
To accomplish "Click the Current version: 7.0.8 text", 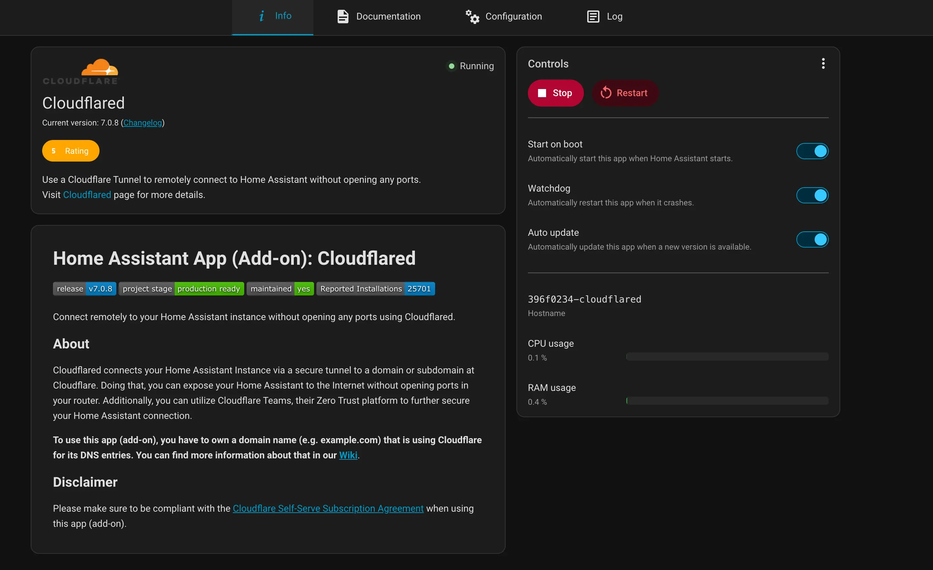I will [80, 123].
